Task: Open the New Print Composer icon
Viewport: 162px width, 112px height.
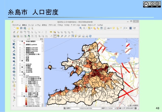Action: pyautogui.click(x=28, y=28)
